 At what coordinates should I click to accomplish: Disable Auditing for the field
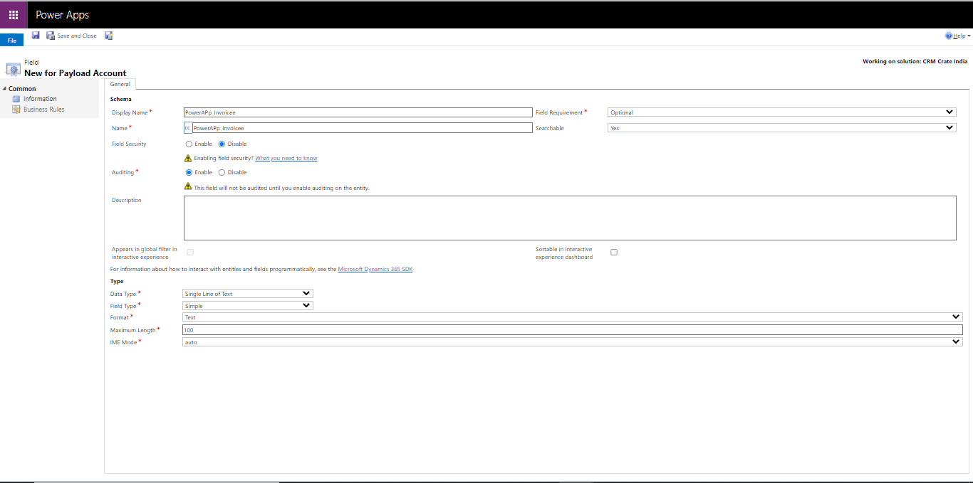(x=222, y=172)
